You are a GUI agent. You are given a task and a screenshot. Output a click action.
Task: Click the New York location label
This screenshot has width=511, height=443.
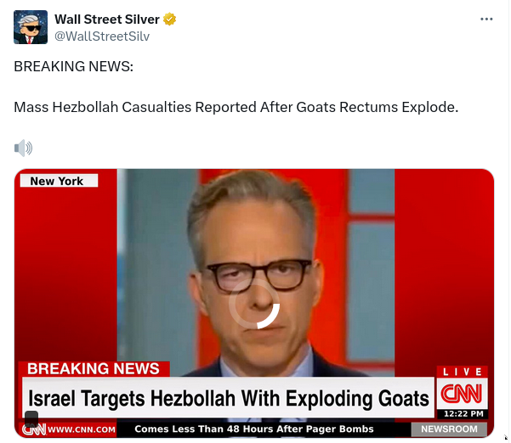tap(59, 181)
